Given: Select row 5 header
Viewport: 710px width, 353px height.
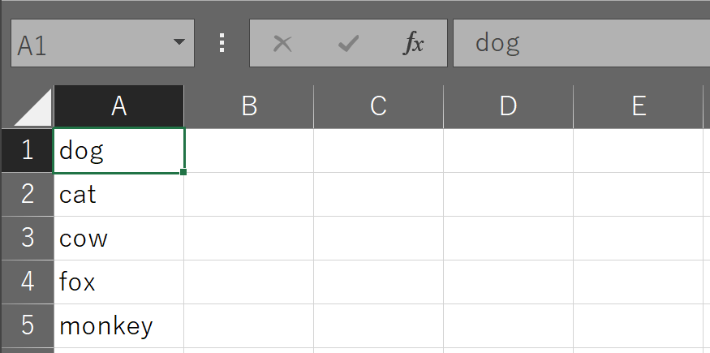Looking at the screenshot, I should (x=28, y=326).
